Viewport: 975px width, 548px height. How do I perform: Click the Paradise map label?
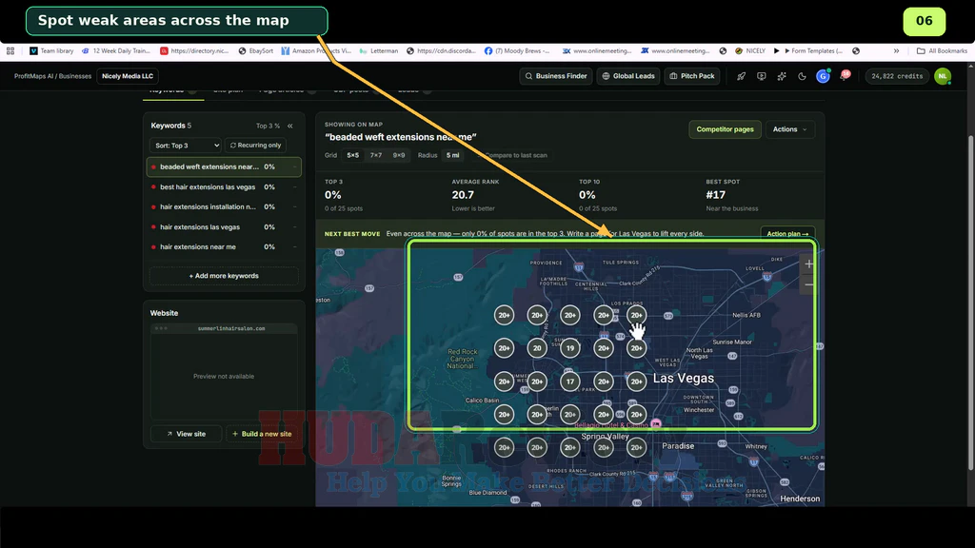click(678, 446)
